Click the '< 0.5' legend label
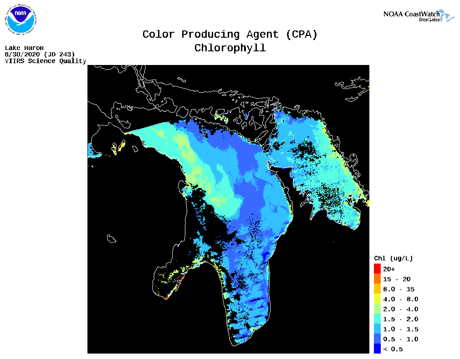The width and height of the screenshot is (460, 359). coord(393,349)
